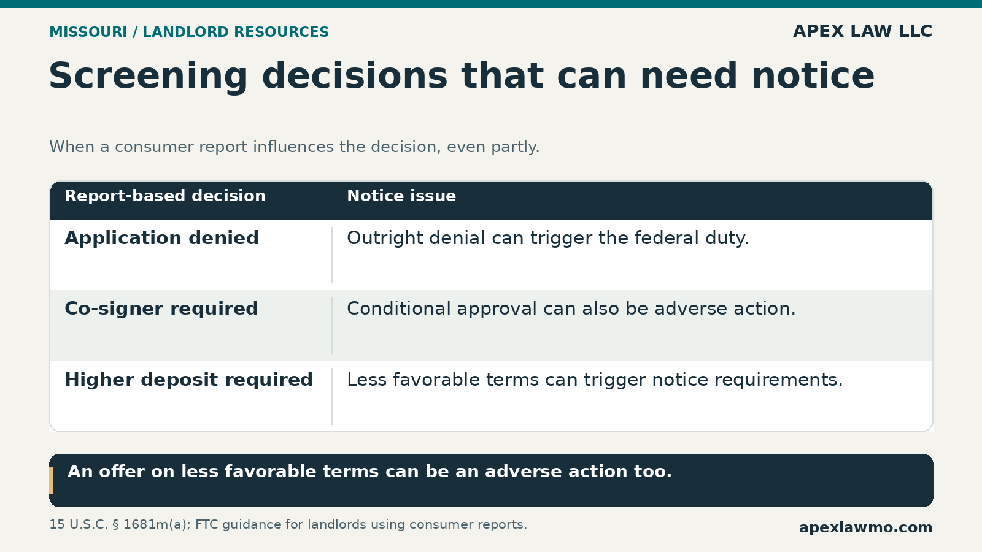Image resolution: width=982 pixels, height=552 pixels.
Task: Click the teal bar at the top of the slide
Action: tap(491, 4)
